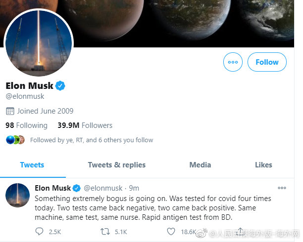Viewport: 303px width, 242px height.
Task: Open the profile more options circle button
Action: click(x=233, y=62)
